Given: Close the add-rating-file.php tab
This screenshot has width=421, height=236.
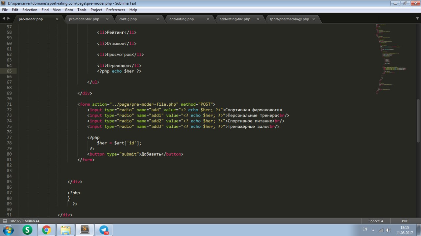Looking at the screenshot, I should pyautogui.click(x=258, y=19).
